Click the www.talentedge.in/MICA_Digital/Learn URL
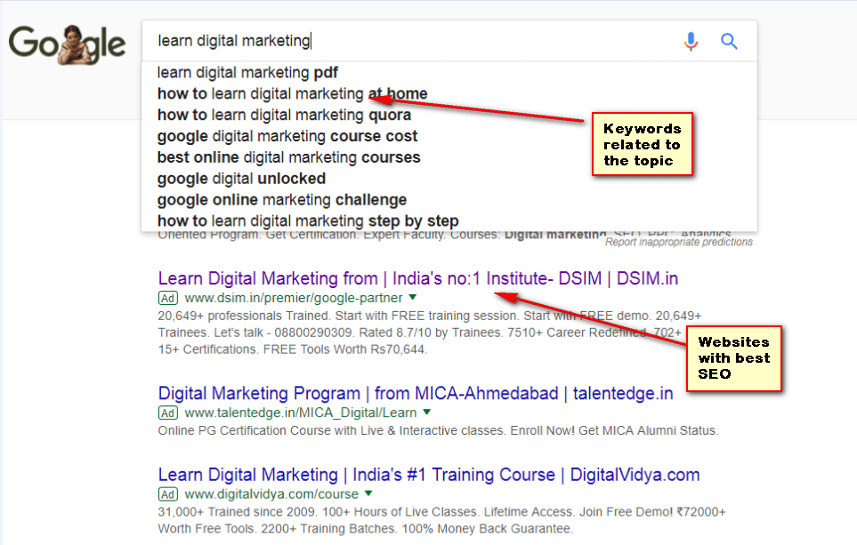This screenshot has height=545, width=857. click(x=301, y=413)
